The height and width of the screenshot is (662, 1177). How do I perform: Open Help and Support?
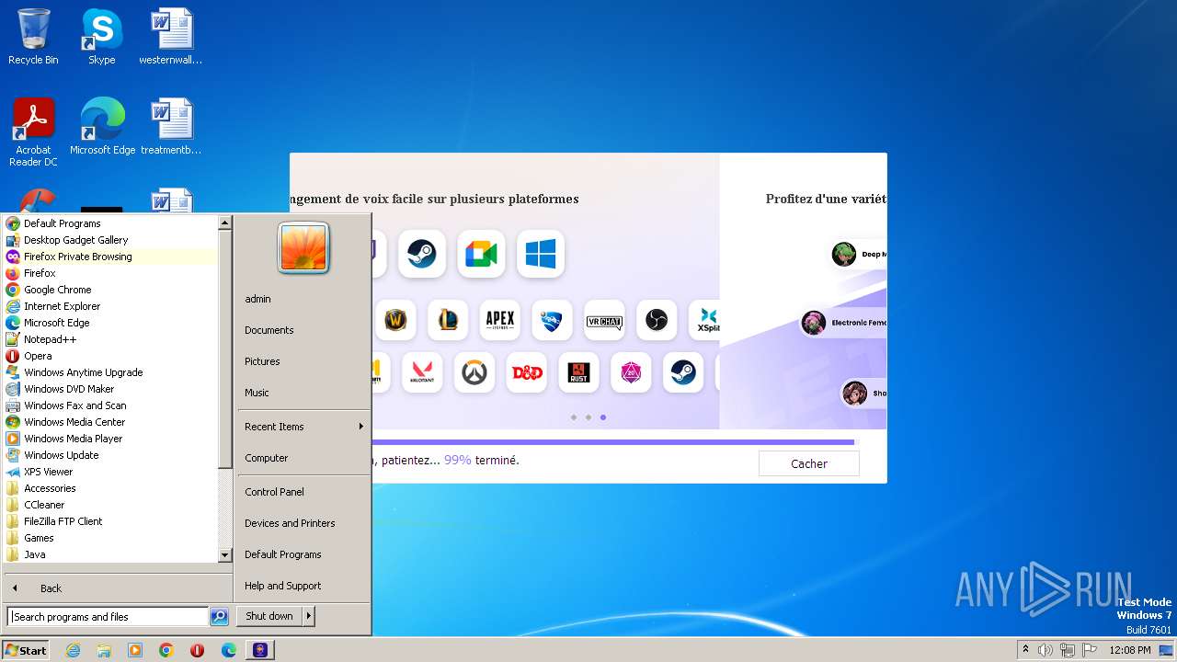(303, 586)
